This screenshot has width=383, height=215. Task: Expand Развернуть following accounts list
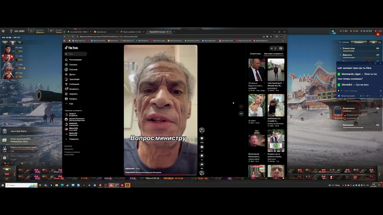click(72, 139)
